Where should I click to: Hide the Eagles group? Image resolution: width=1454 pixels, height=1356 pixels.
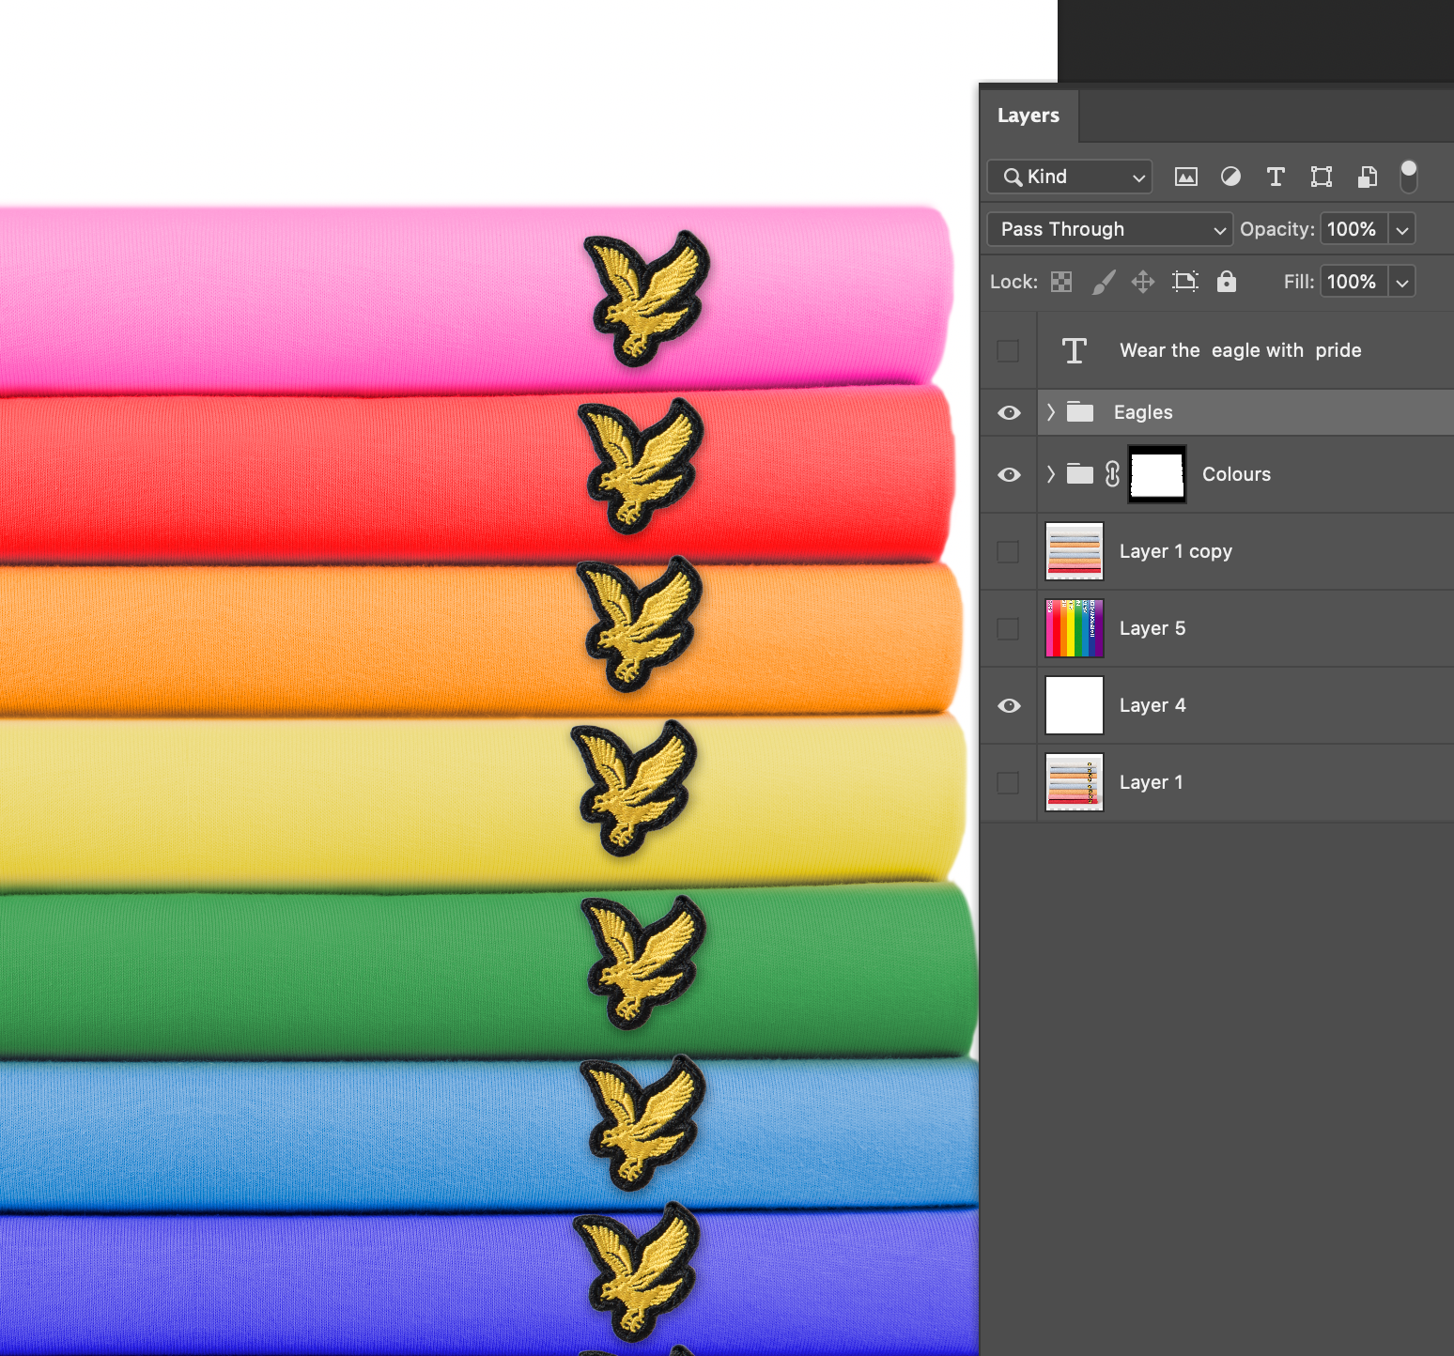tap(1009, 412)
